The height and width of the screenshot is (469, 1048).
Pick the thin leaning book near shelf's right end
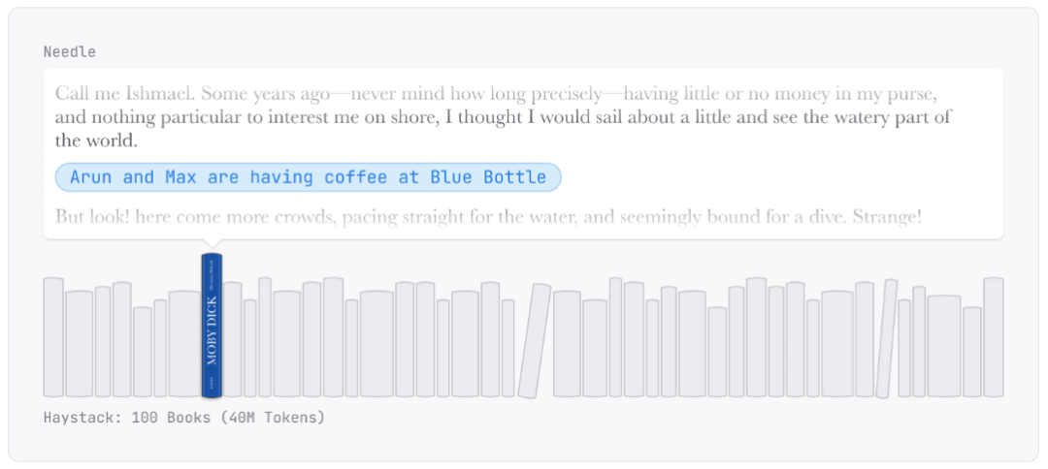887,339
